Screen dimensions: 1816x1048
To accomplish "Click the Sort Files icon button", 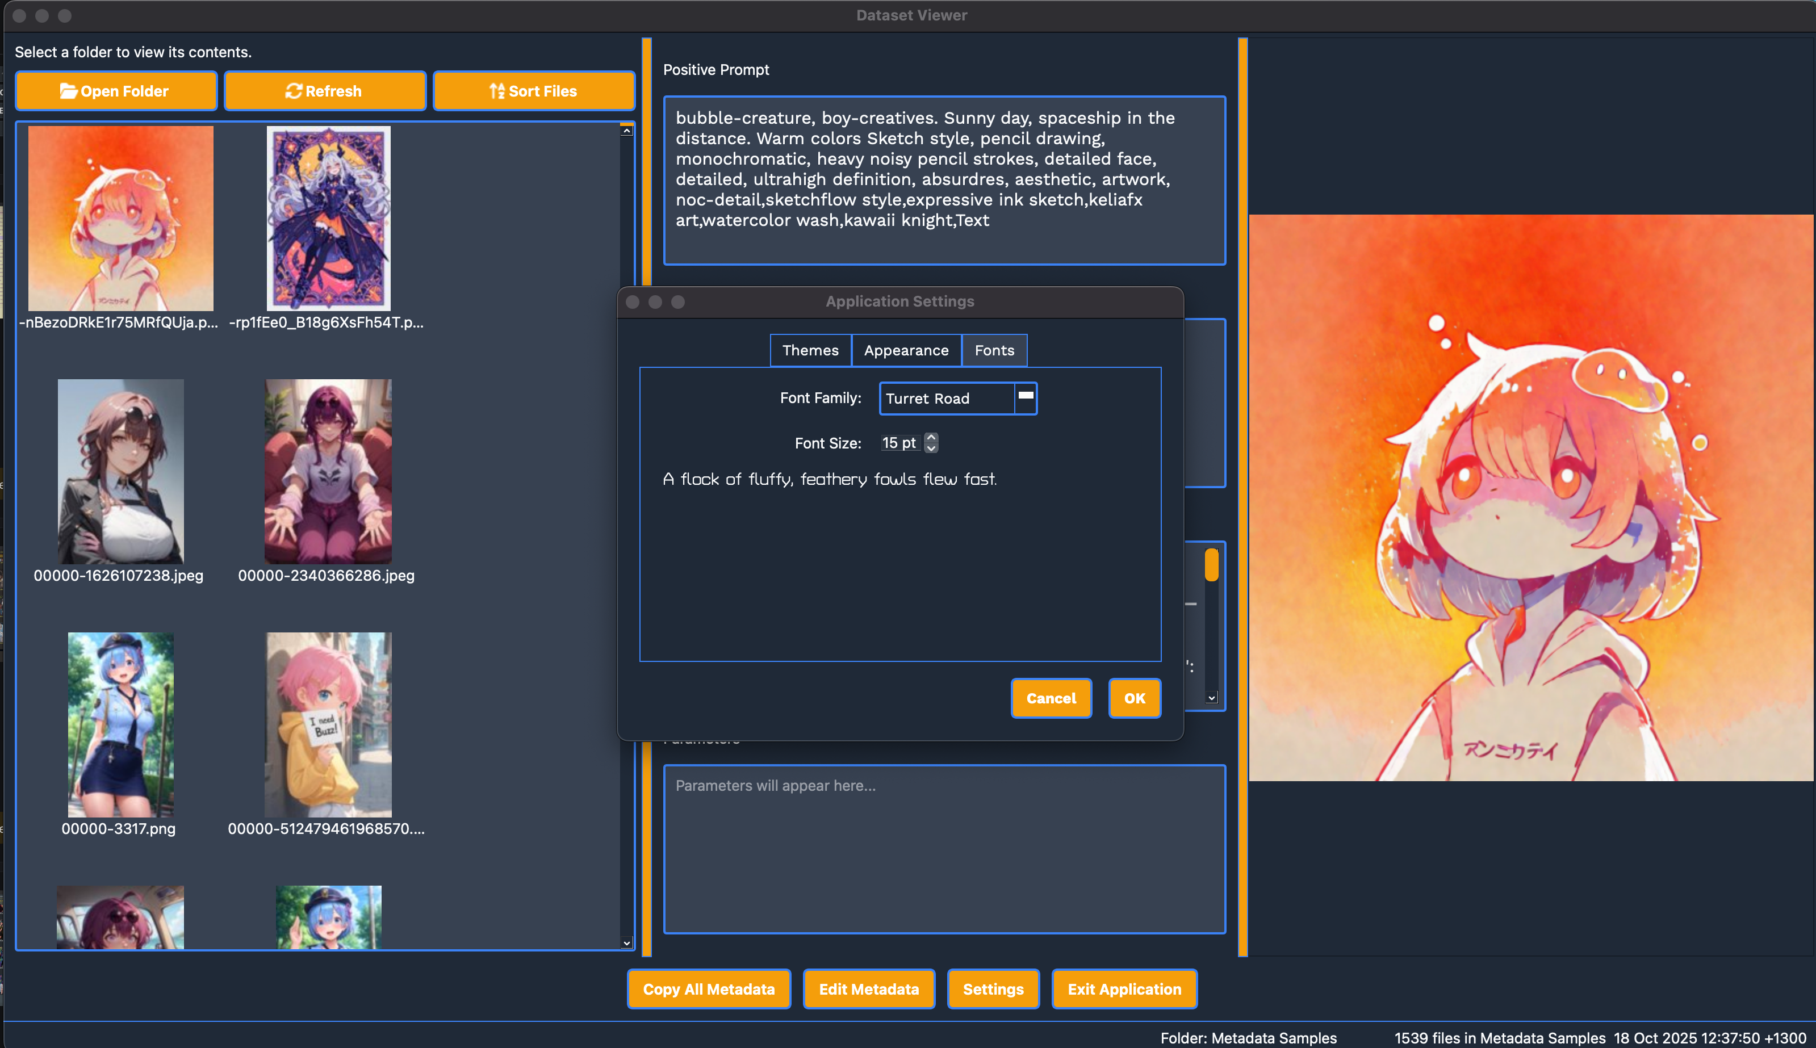I will click(533, 91).
